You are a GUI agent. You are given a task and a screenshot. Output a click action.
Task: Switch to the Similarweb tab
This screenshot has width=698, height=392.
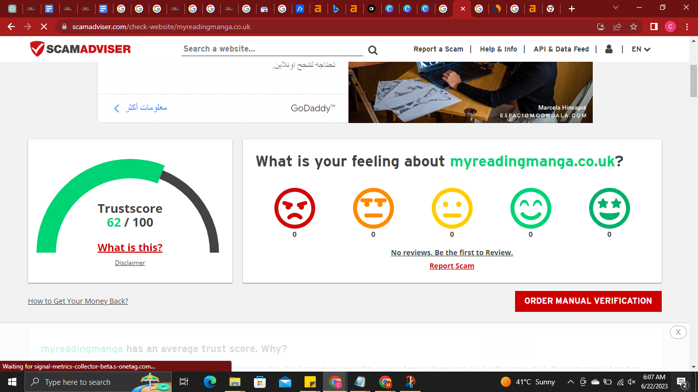point(497,9)
